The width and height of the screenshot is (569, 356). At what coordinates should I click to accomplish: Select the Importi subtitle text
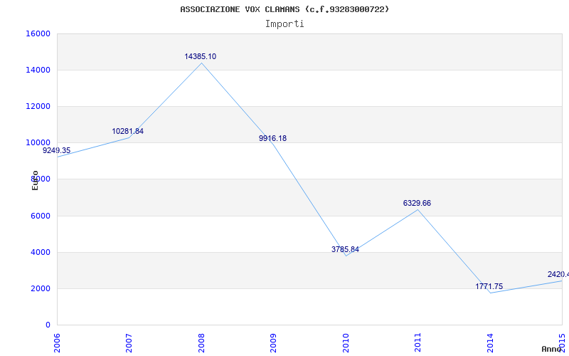tap(284, 24)
